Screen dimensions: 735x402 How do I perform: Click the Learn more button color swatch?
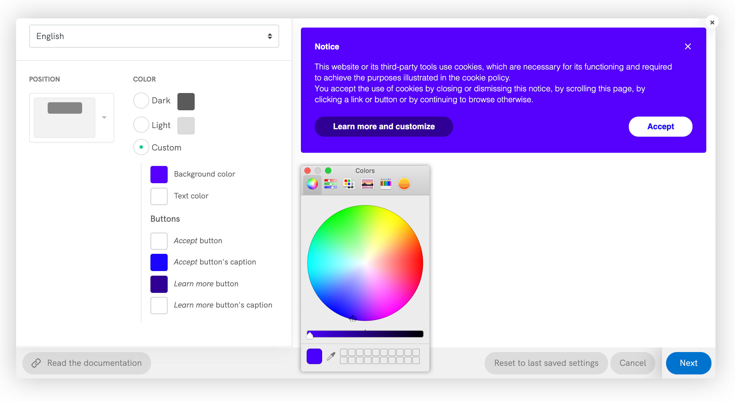(159, 284)
